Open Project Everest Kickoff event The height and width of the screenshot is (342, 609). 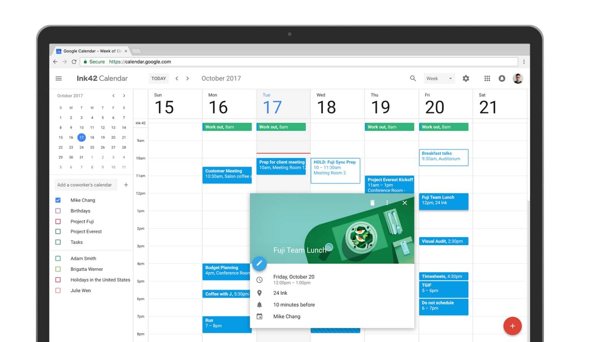point(389,184)
